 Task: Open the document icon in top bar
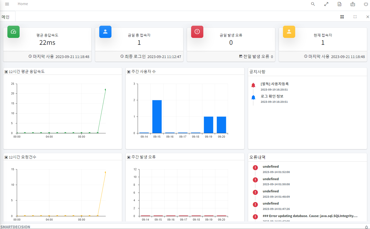[339, 4]
